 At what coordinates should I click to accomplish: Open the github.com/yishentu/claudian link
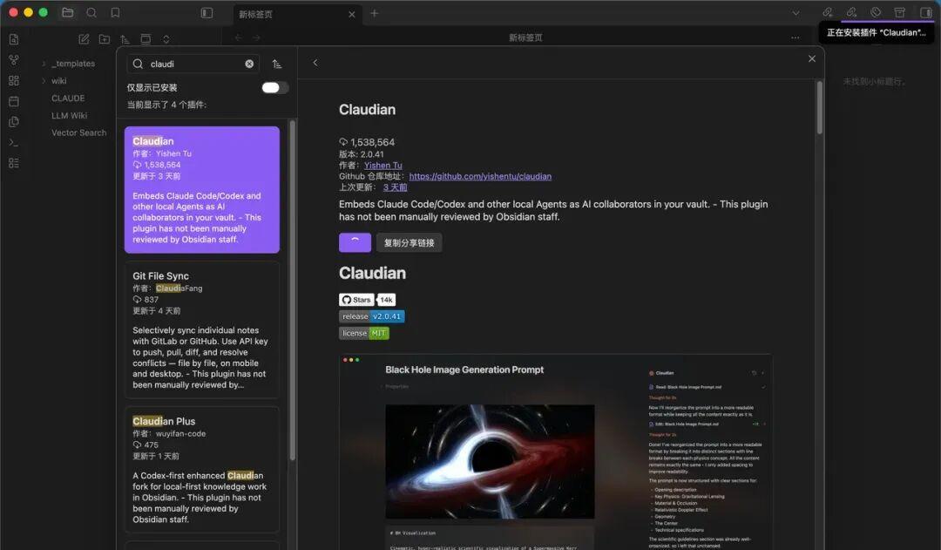click(x=480, y=176)
